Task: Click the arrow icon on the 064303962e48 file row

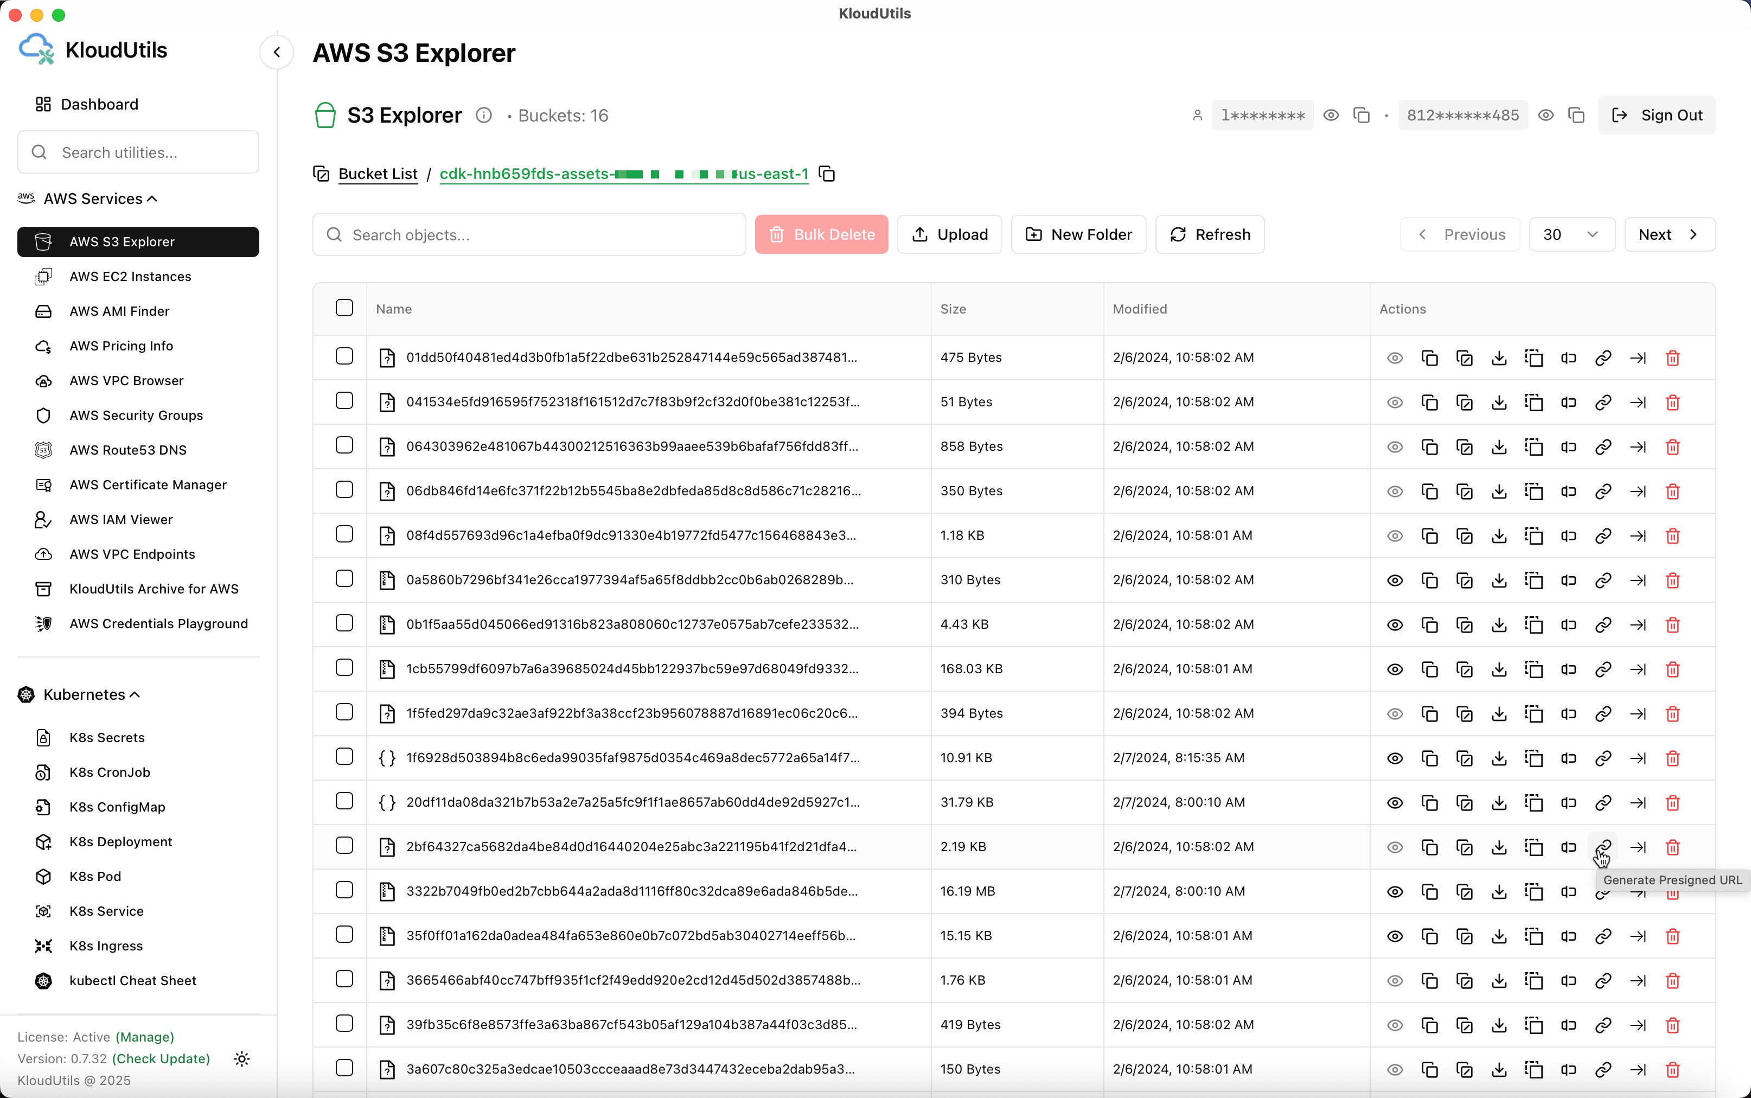Action: tap(1638, 448)
